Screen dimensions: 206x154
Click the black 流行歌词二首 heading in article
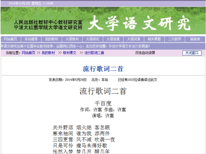click(103, 91)
